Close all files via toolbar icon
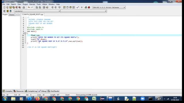The height and width of the screenshot is (103, 184). [x=20, y=7]
